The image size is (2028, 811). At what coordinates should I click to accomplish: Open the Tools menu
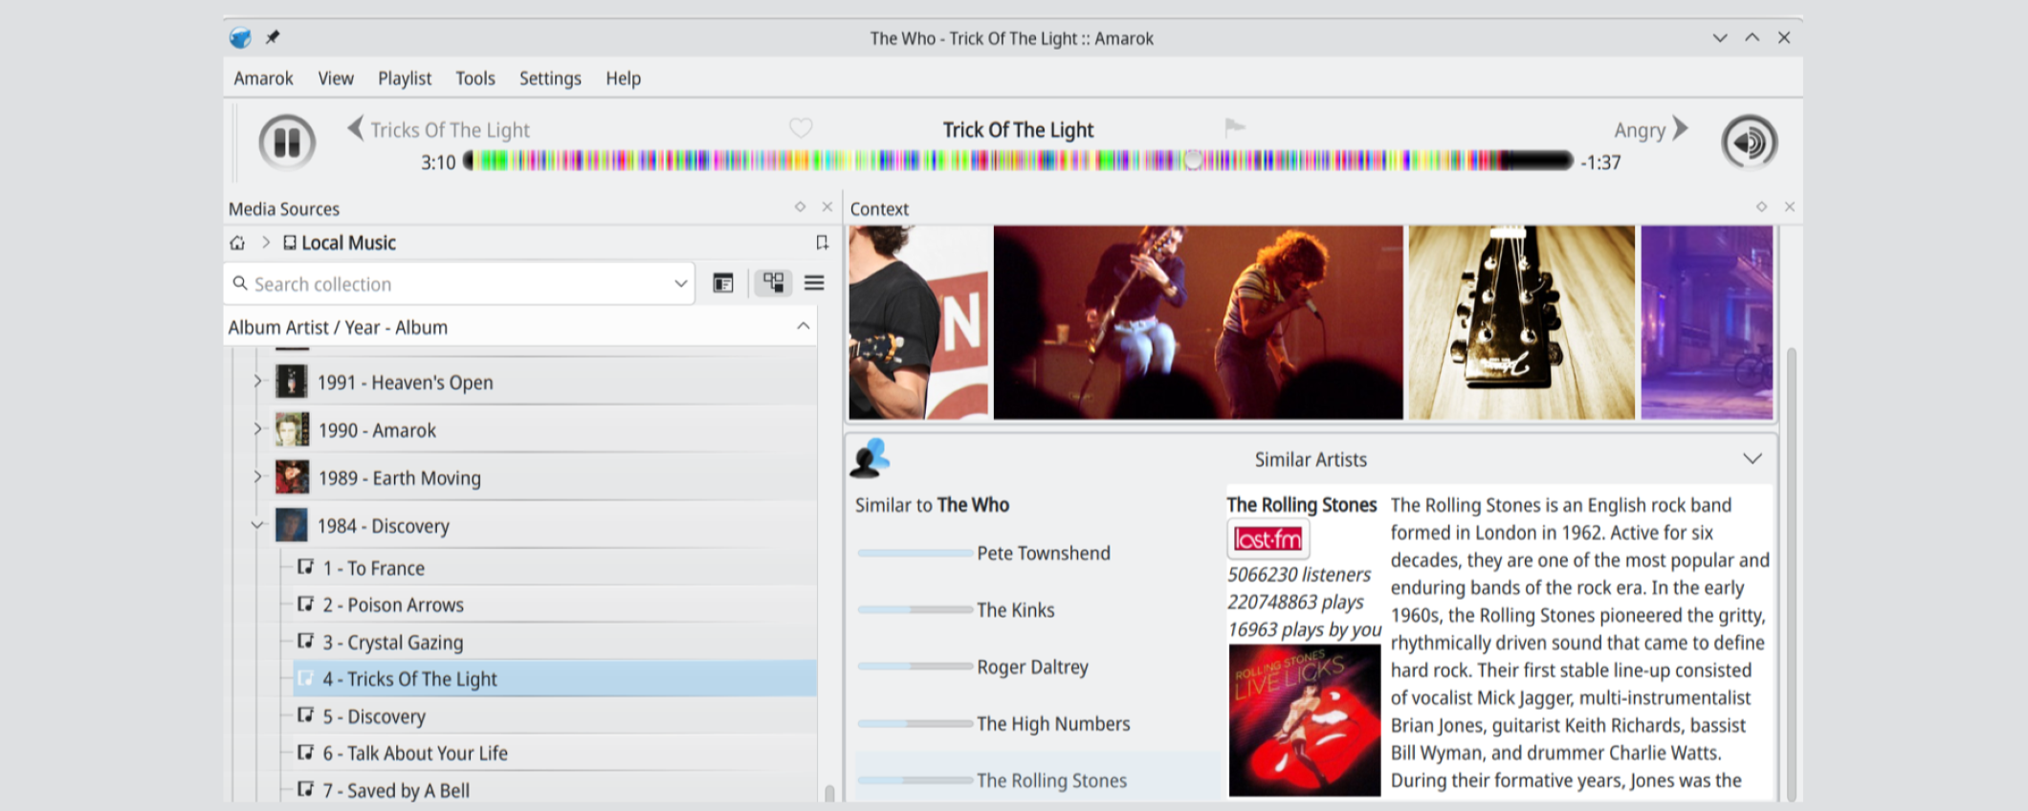pos(474,78)
